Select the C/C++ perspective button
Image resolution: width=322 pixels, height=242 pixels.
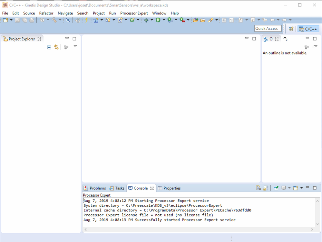308,29
